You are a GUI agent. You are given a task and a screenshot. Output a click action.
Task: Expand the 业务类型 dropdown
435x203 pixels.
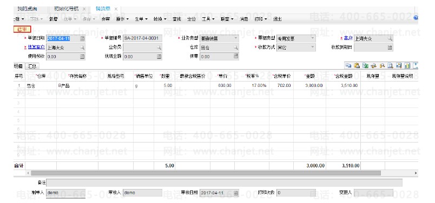pos(235,38)
